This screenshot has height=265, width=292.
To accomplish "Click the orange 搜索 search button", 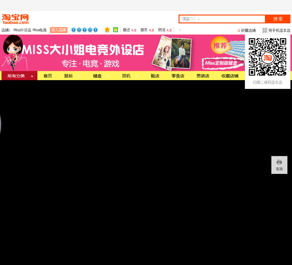I will tap(278, 19).
